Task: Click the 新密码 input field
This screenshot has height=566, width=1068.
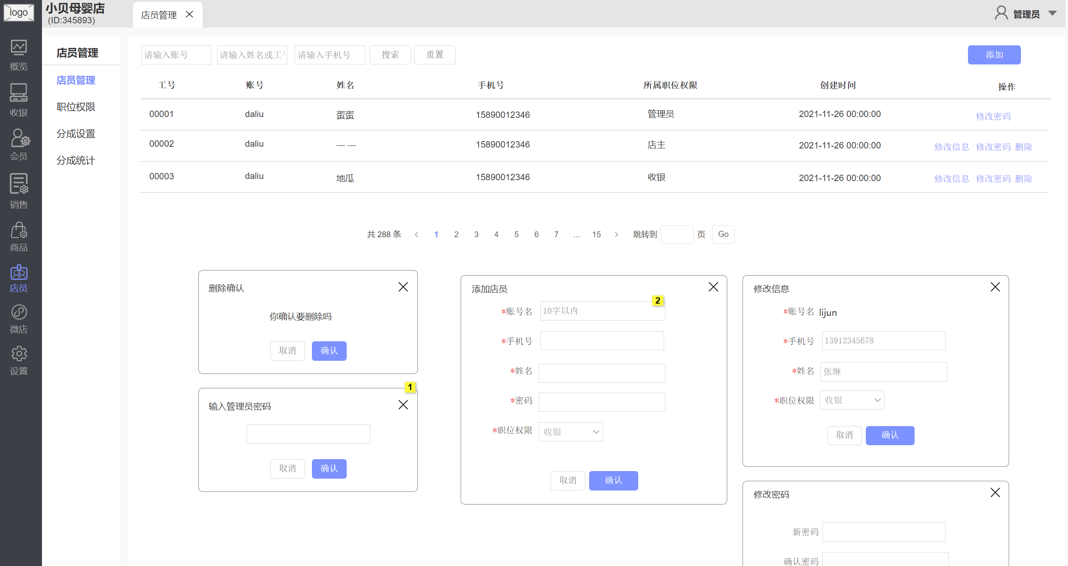Action: coord(884,532)
